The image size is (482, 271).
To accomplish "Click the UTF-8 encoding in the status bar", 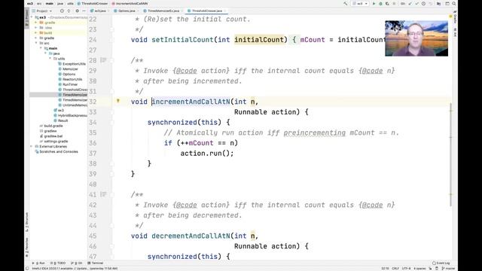I will tap(406, 269).
